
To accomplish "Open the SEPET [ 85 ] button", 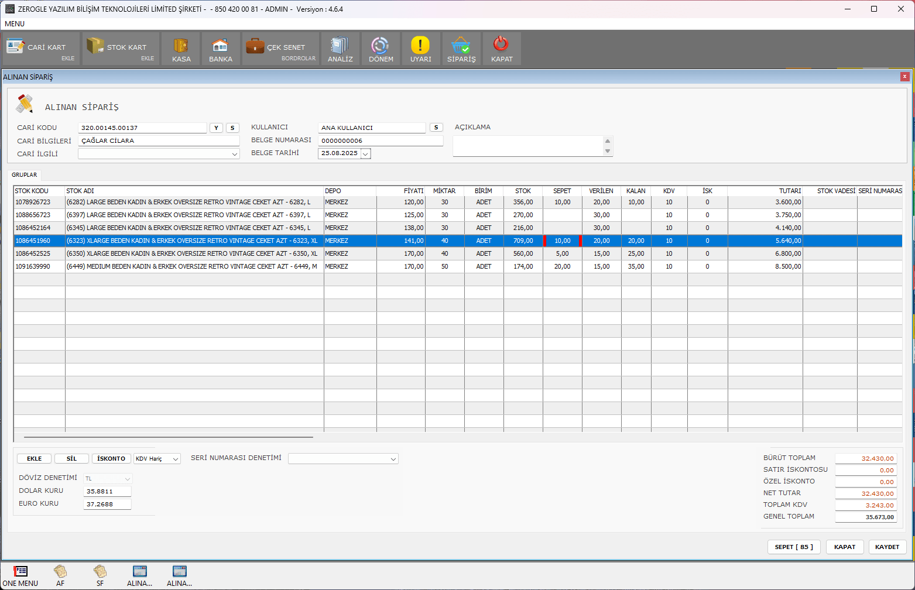I will click(794, 547).
